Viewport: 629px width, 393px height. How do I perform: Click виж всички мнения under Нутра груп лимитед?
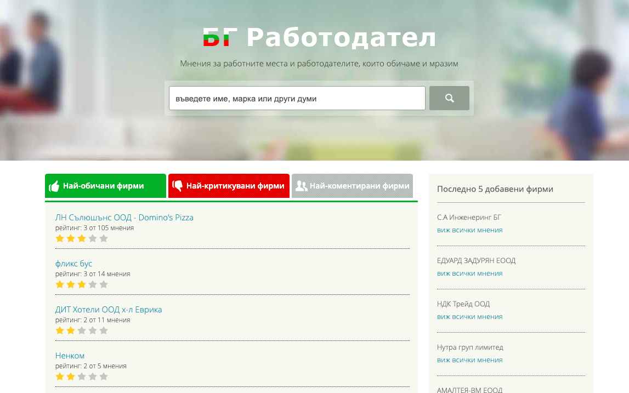(469, 360)
